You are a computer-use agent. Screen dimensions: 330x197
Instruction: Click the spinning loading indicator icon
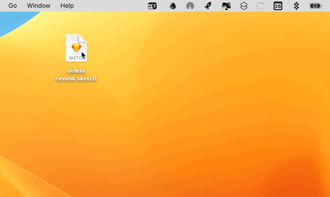pos(260,6)
